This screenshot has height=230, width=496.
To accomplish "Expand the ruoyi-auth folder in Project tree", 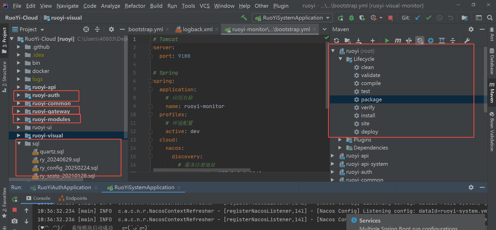I will pos(19,95).
